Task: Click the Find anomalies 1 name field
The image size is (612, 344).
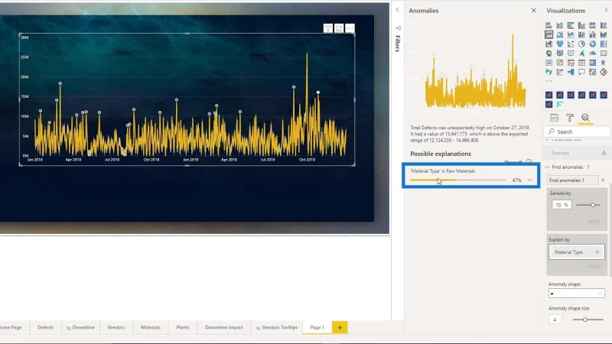Action: [x=572, y=180]
